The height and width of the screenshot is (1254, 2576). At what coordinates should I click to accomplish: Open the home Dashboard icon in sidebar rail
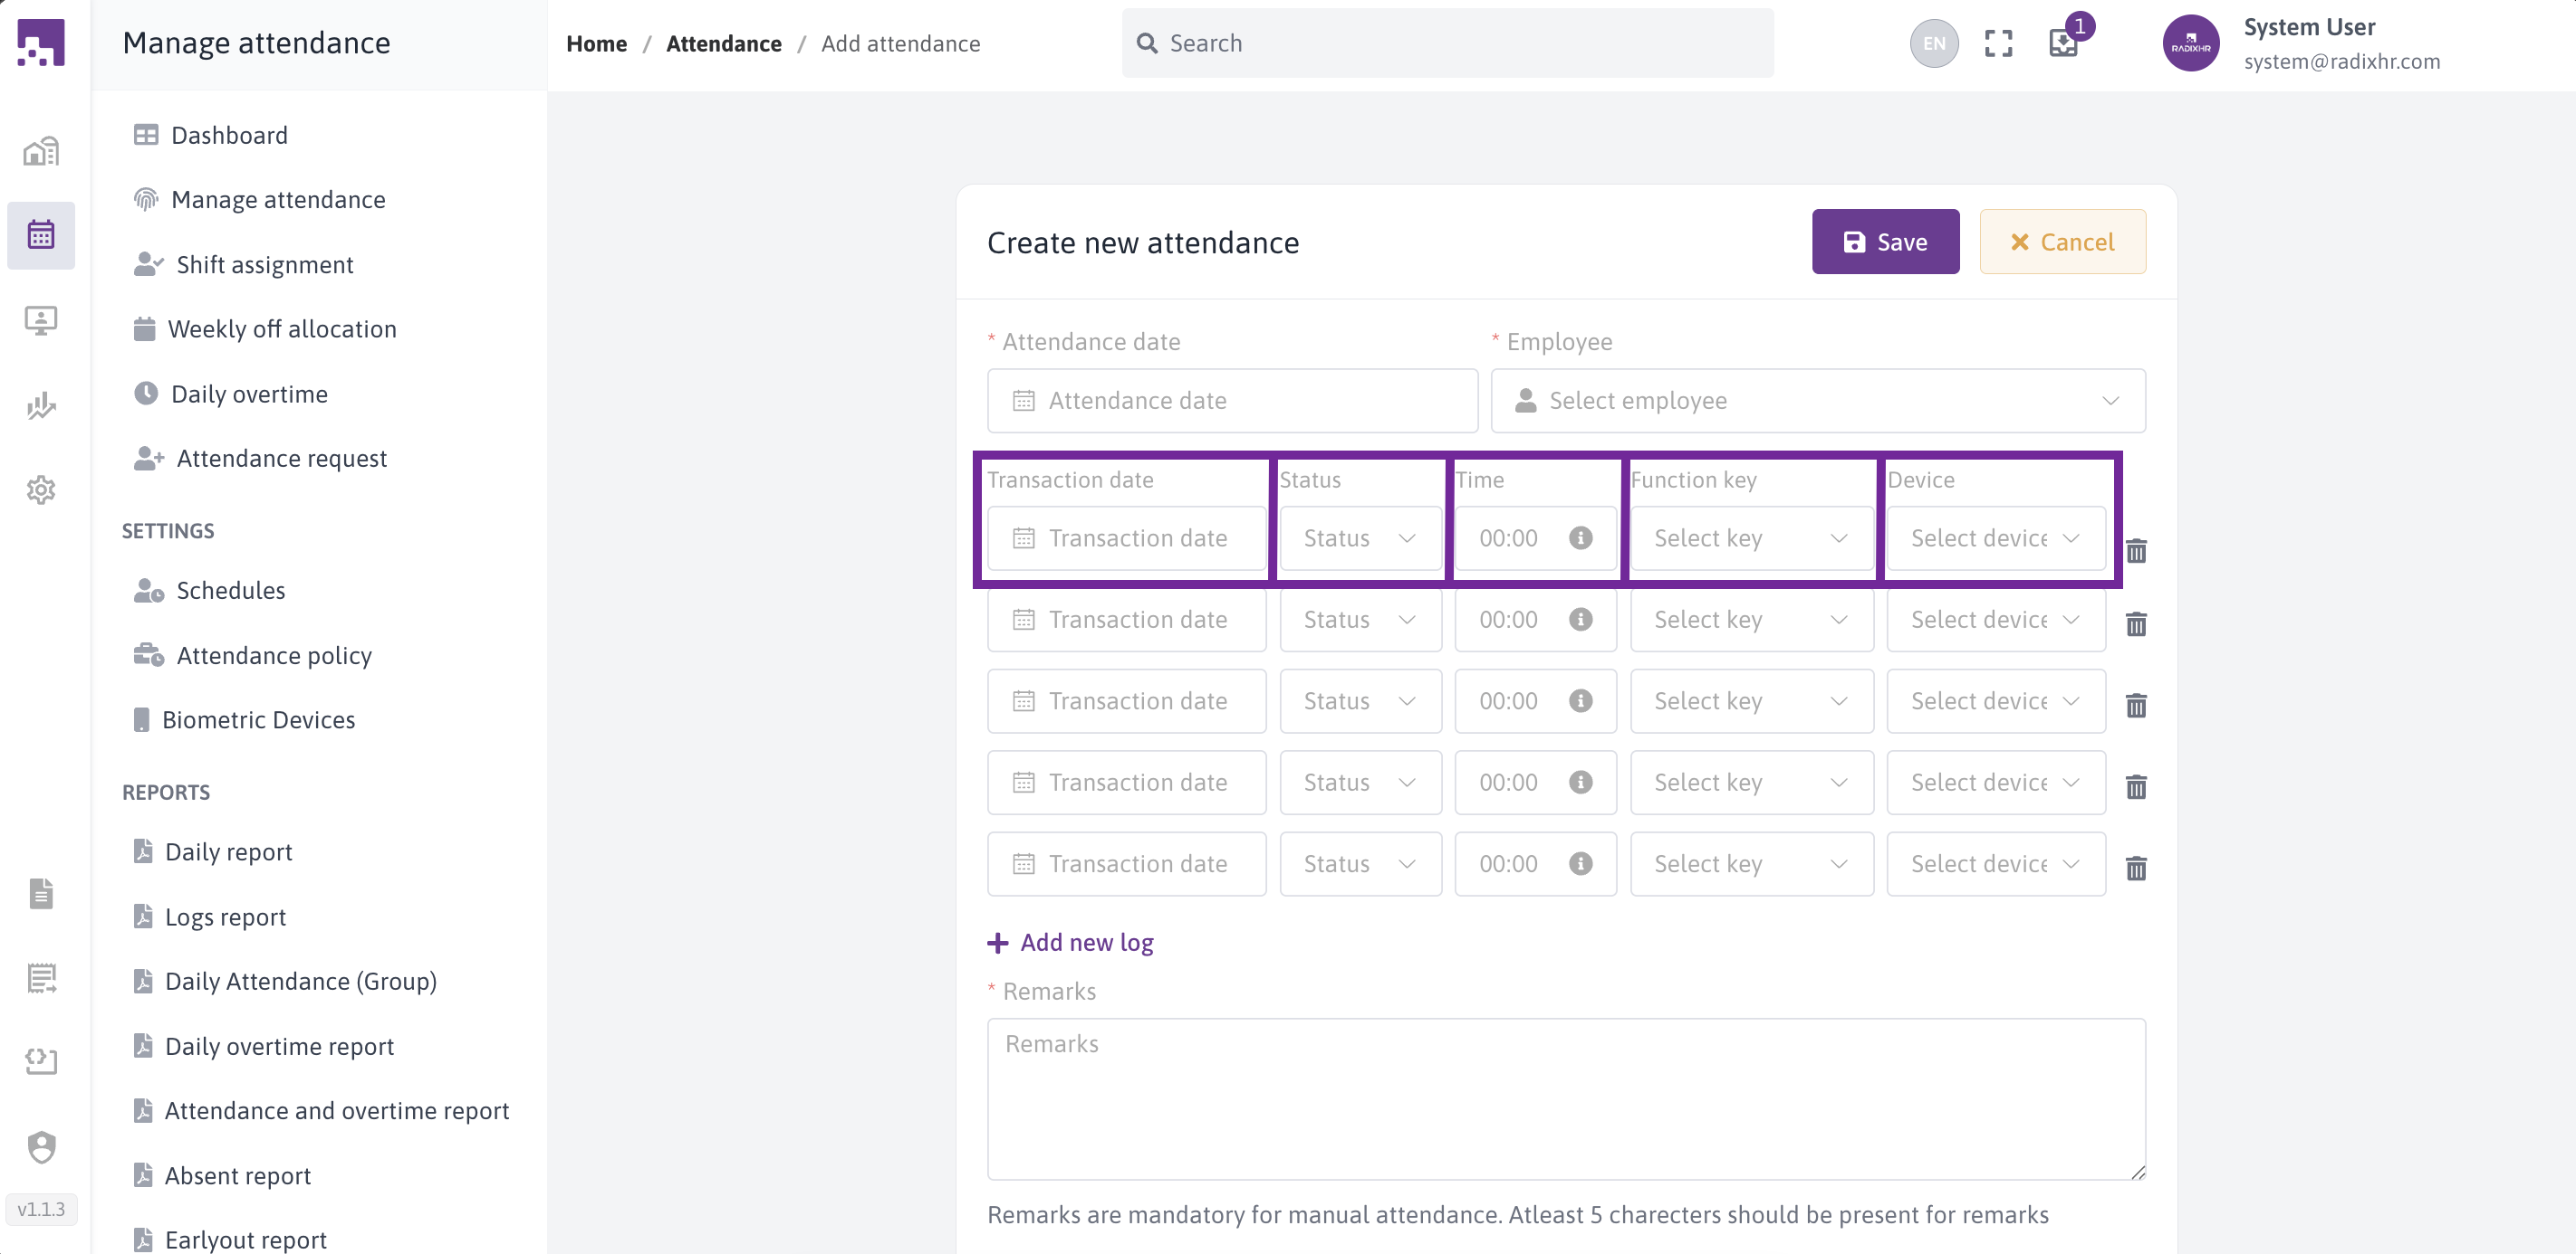[40, 151]
